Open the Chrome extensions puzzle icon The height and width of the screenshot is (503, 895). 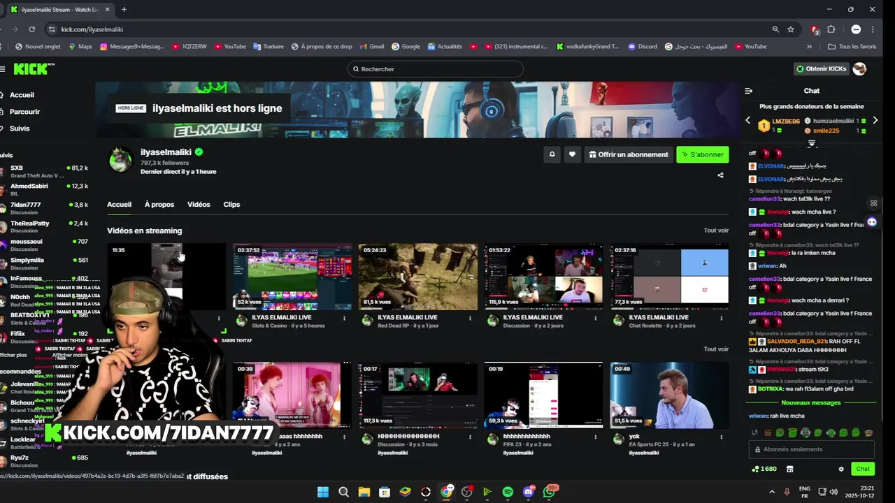(x=831, y=29)
